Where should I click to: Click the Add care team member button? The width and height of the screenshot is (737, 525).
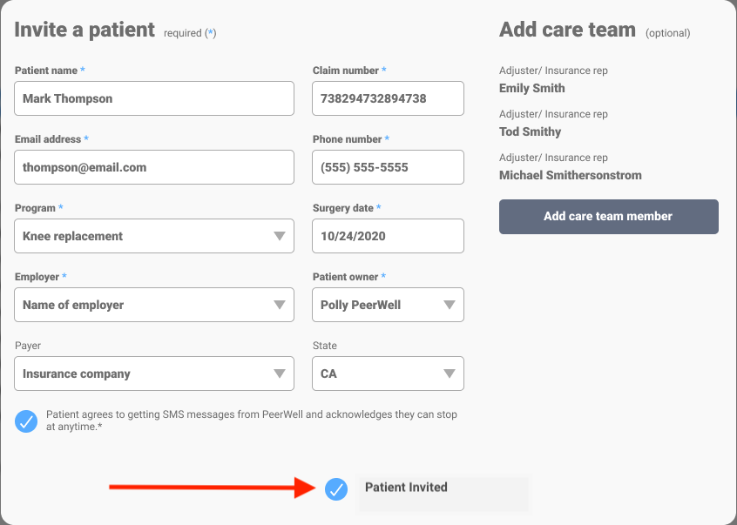point(608,217)
